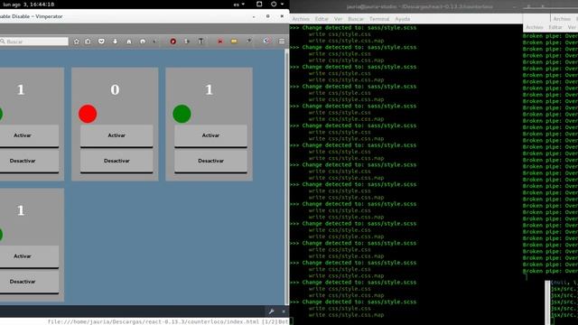Click the file path in Vimperator status line
Image resolution: width=578 pixels, height=325 pixels.
[154, 321]
